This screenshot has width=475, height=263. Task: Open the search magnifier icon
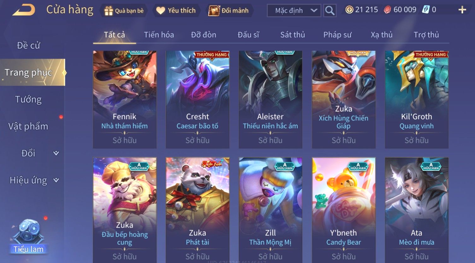click(330, 10)
